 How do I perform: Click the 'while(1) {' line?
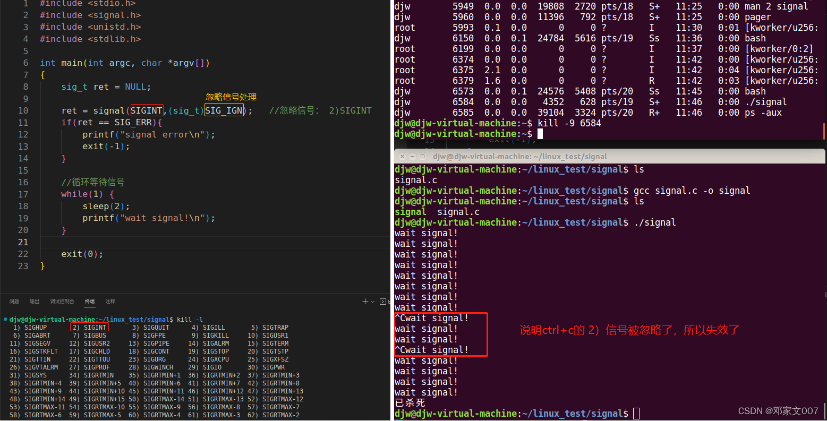point(88,194)
